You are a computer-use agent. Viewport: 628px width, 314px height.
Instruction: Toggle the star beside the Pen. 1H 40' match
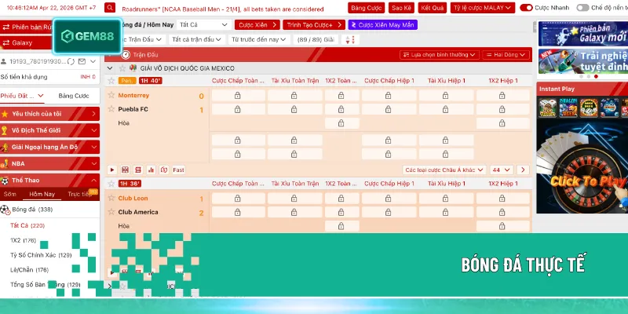111,81
